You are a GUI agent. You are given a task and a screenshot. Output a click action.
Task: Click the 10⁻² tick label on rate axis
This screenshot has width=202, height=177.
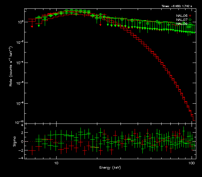pos(20,42)
